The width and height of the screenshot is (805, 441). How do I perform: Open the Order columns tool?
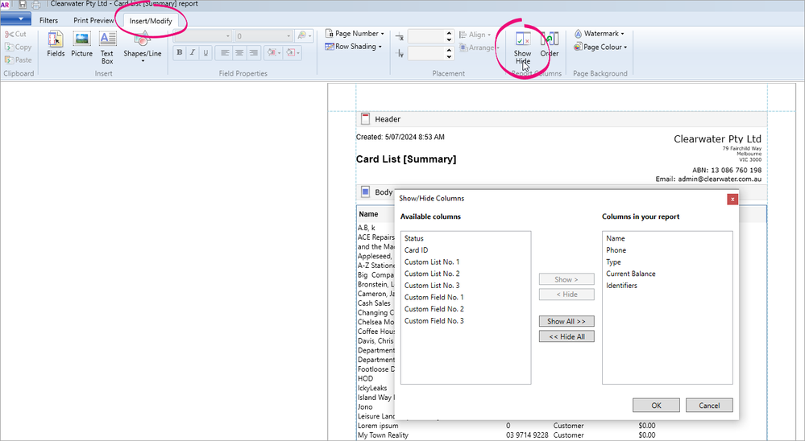click(550, 43)
